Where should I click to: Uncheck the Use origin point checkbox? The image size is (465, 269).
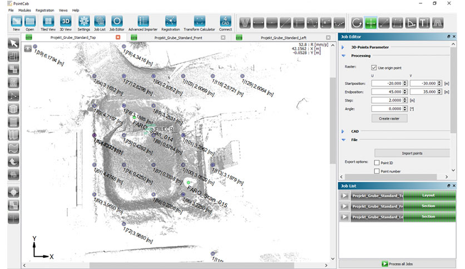click(374, 68)
